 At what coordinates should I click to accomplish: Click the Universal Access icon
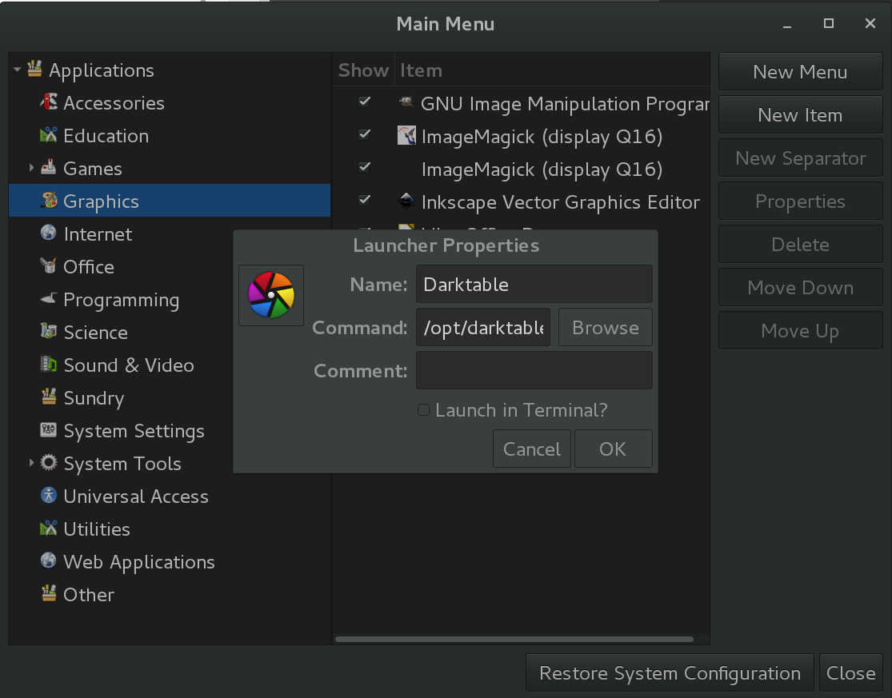coord(49,495)
